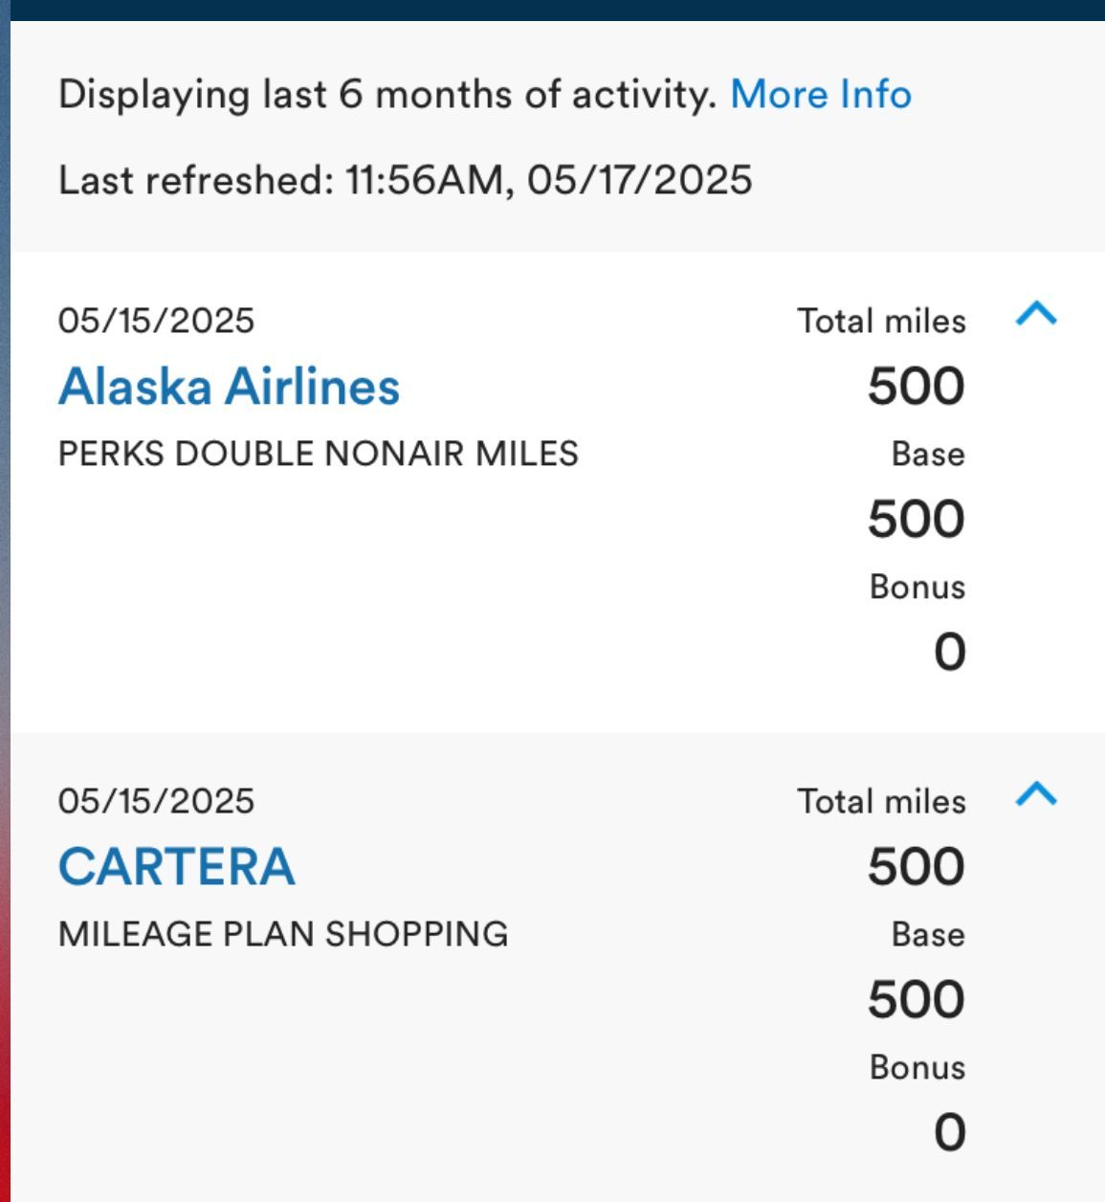Collapse the Alaska Airlines activity chevron

coord(1036,313)
